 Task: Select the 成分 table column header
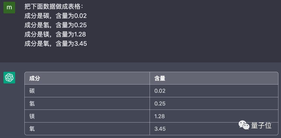pos(35,78)
